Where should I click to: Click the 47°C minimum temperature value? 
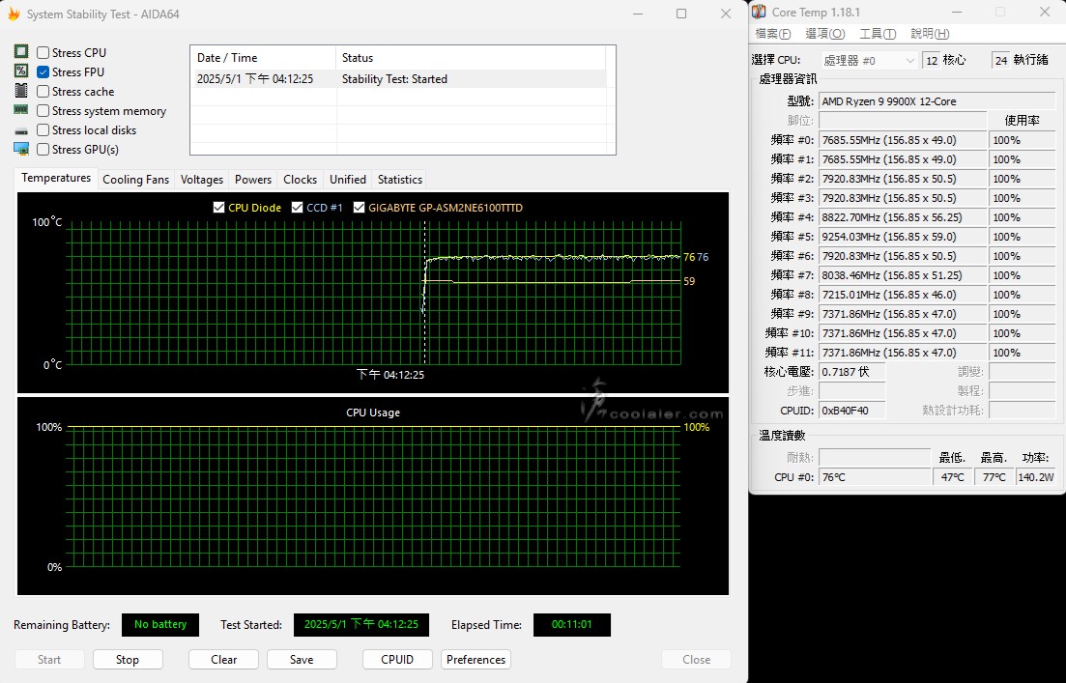(953, 477)
